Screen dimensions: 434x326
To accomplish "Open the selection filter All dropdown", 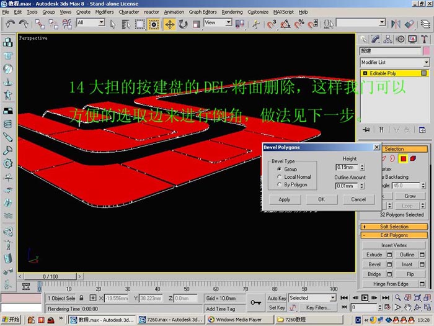I will (x=102, y=22).
